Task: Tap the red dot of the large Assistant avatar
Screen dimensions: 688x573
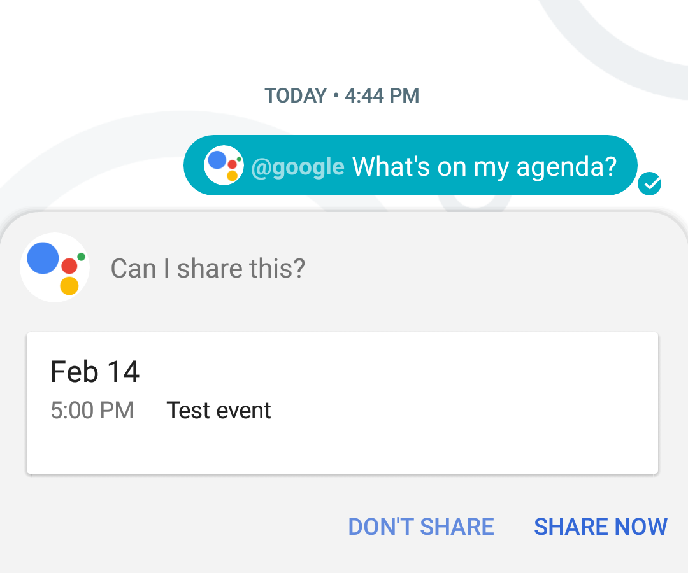Action: 69,266
